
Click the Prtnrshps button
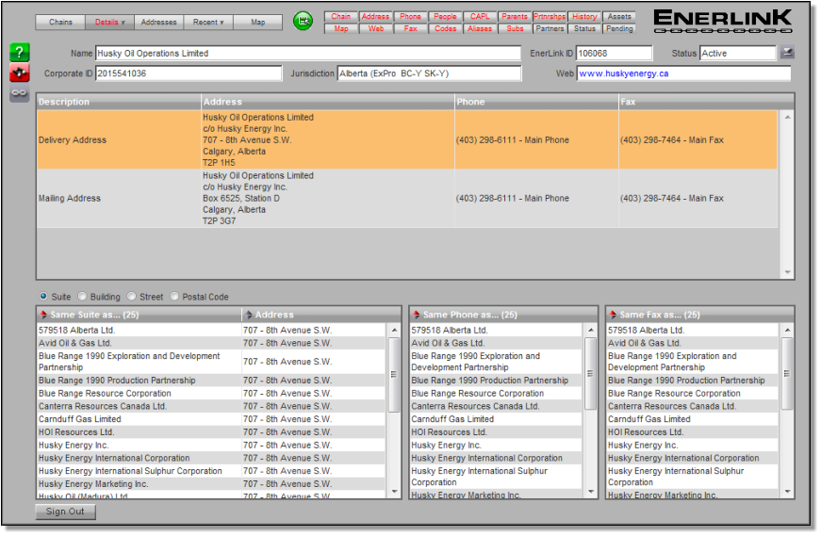[x=550, y=16]
